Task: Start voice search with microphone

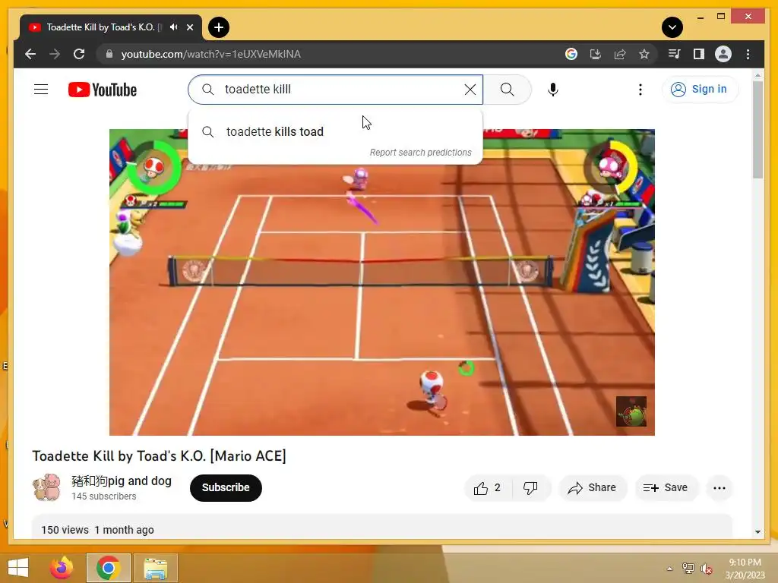Action: click(x=553, y=90)
